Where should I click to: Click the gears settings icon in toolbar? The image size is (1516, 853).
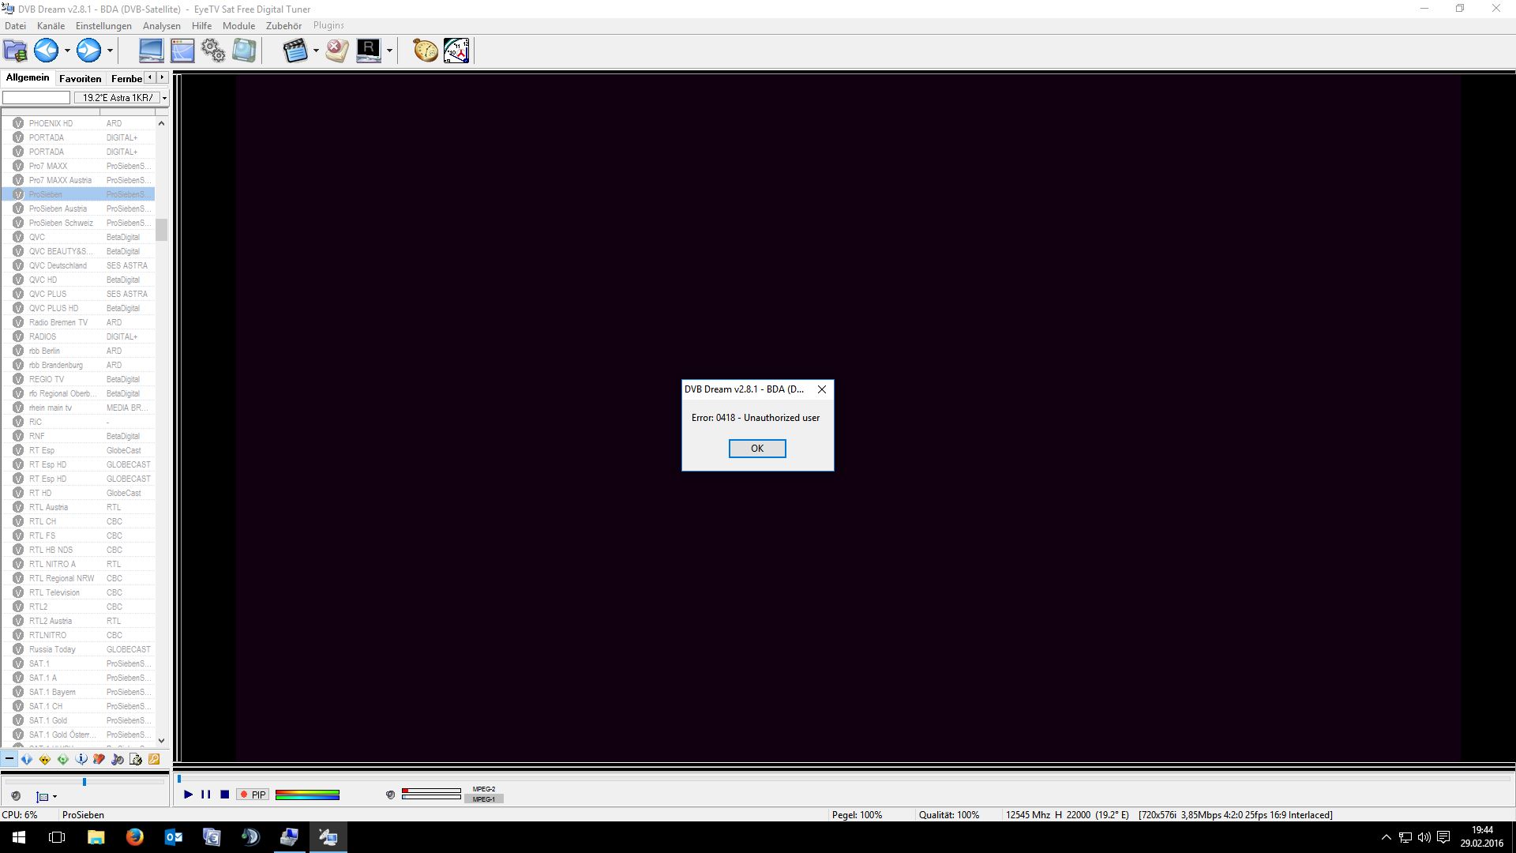point(213,51)
